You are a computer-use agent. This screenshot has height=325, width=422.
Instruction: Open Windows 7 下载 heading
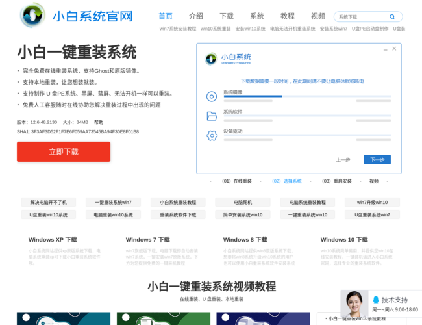[x=148, y=240]
